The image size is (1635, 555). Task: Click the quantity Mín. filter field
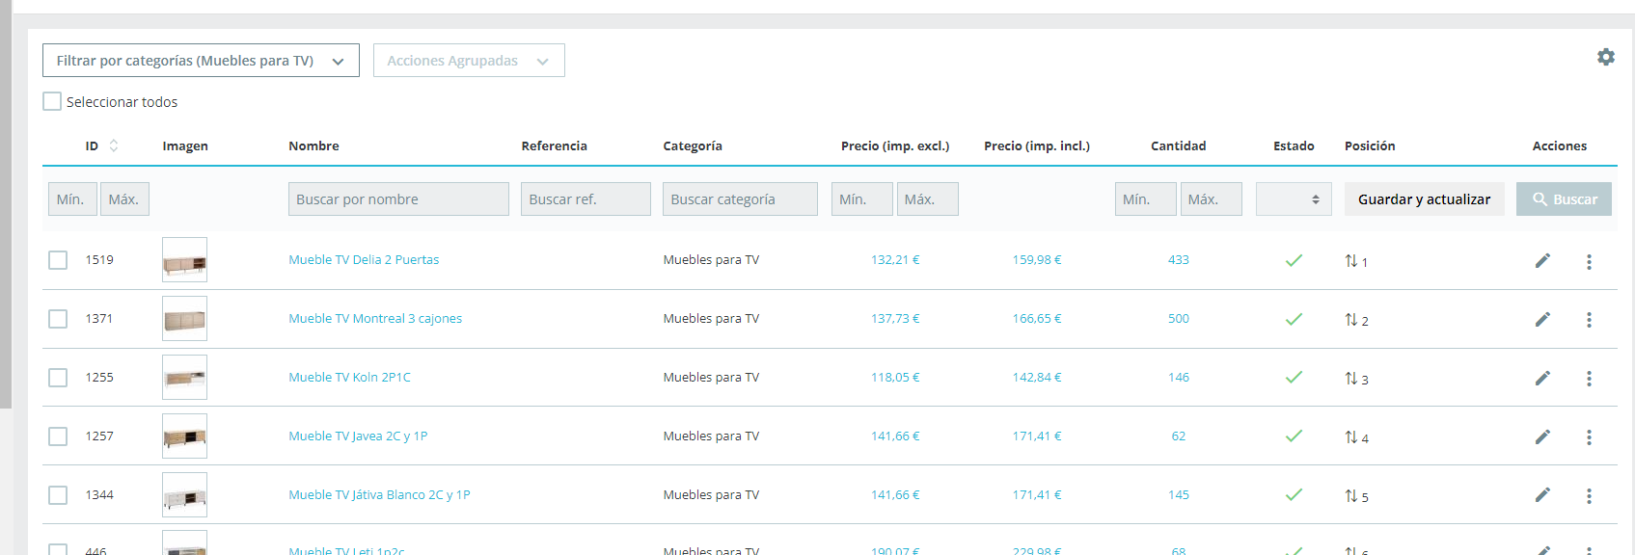1146,199
